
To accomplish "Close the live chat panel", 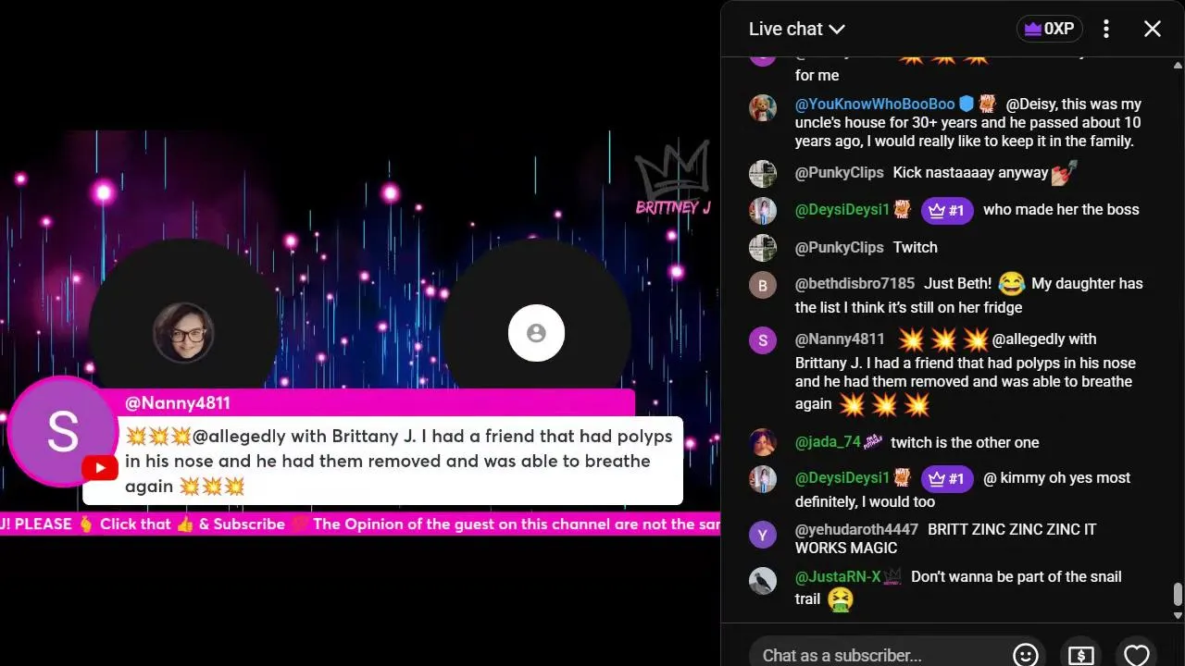I will [1152, 29].
